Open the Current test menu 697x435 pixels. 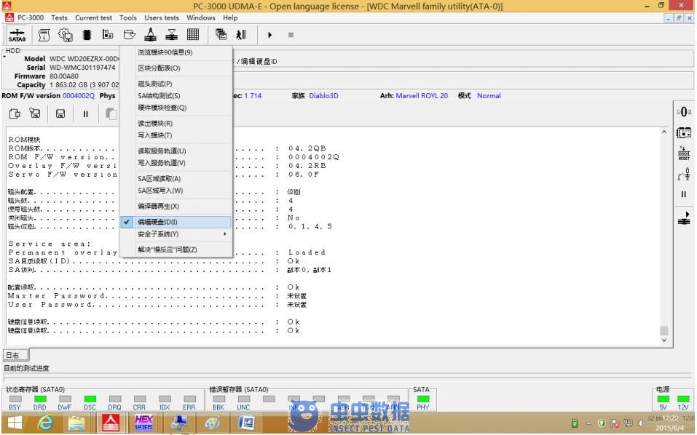pyautogui.click(x=93, y=17)
